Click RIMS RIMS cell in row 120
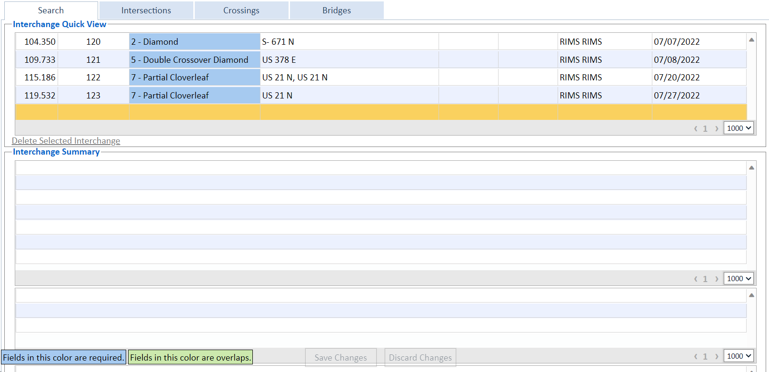769x372 pixels. [x=605, y=41]
